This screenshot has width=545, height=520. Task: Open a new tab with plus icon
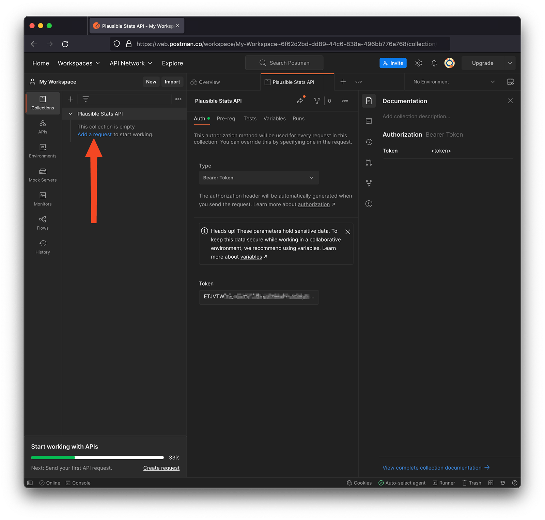(343, 82)
